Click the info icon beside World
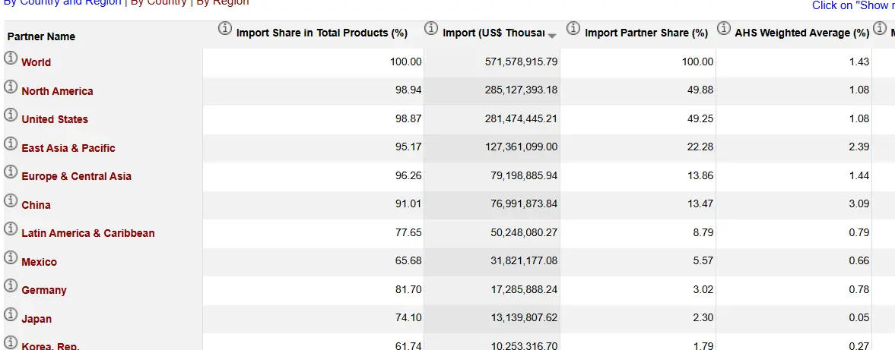The height and width of the screenshot is (350, 895). click(x=11, y=58)
